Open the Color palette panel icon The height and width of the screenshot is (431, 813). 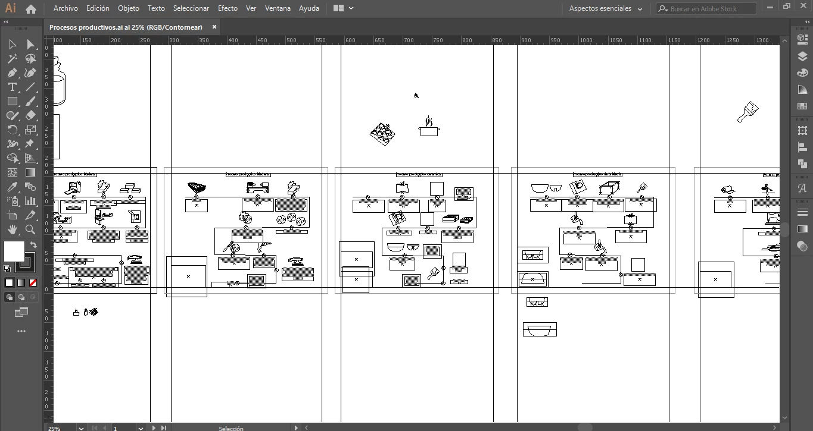pyautogui.click(x=802, y=73)
